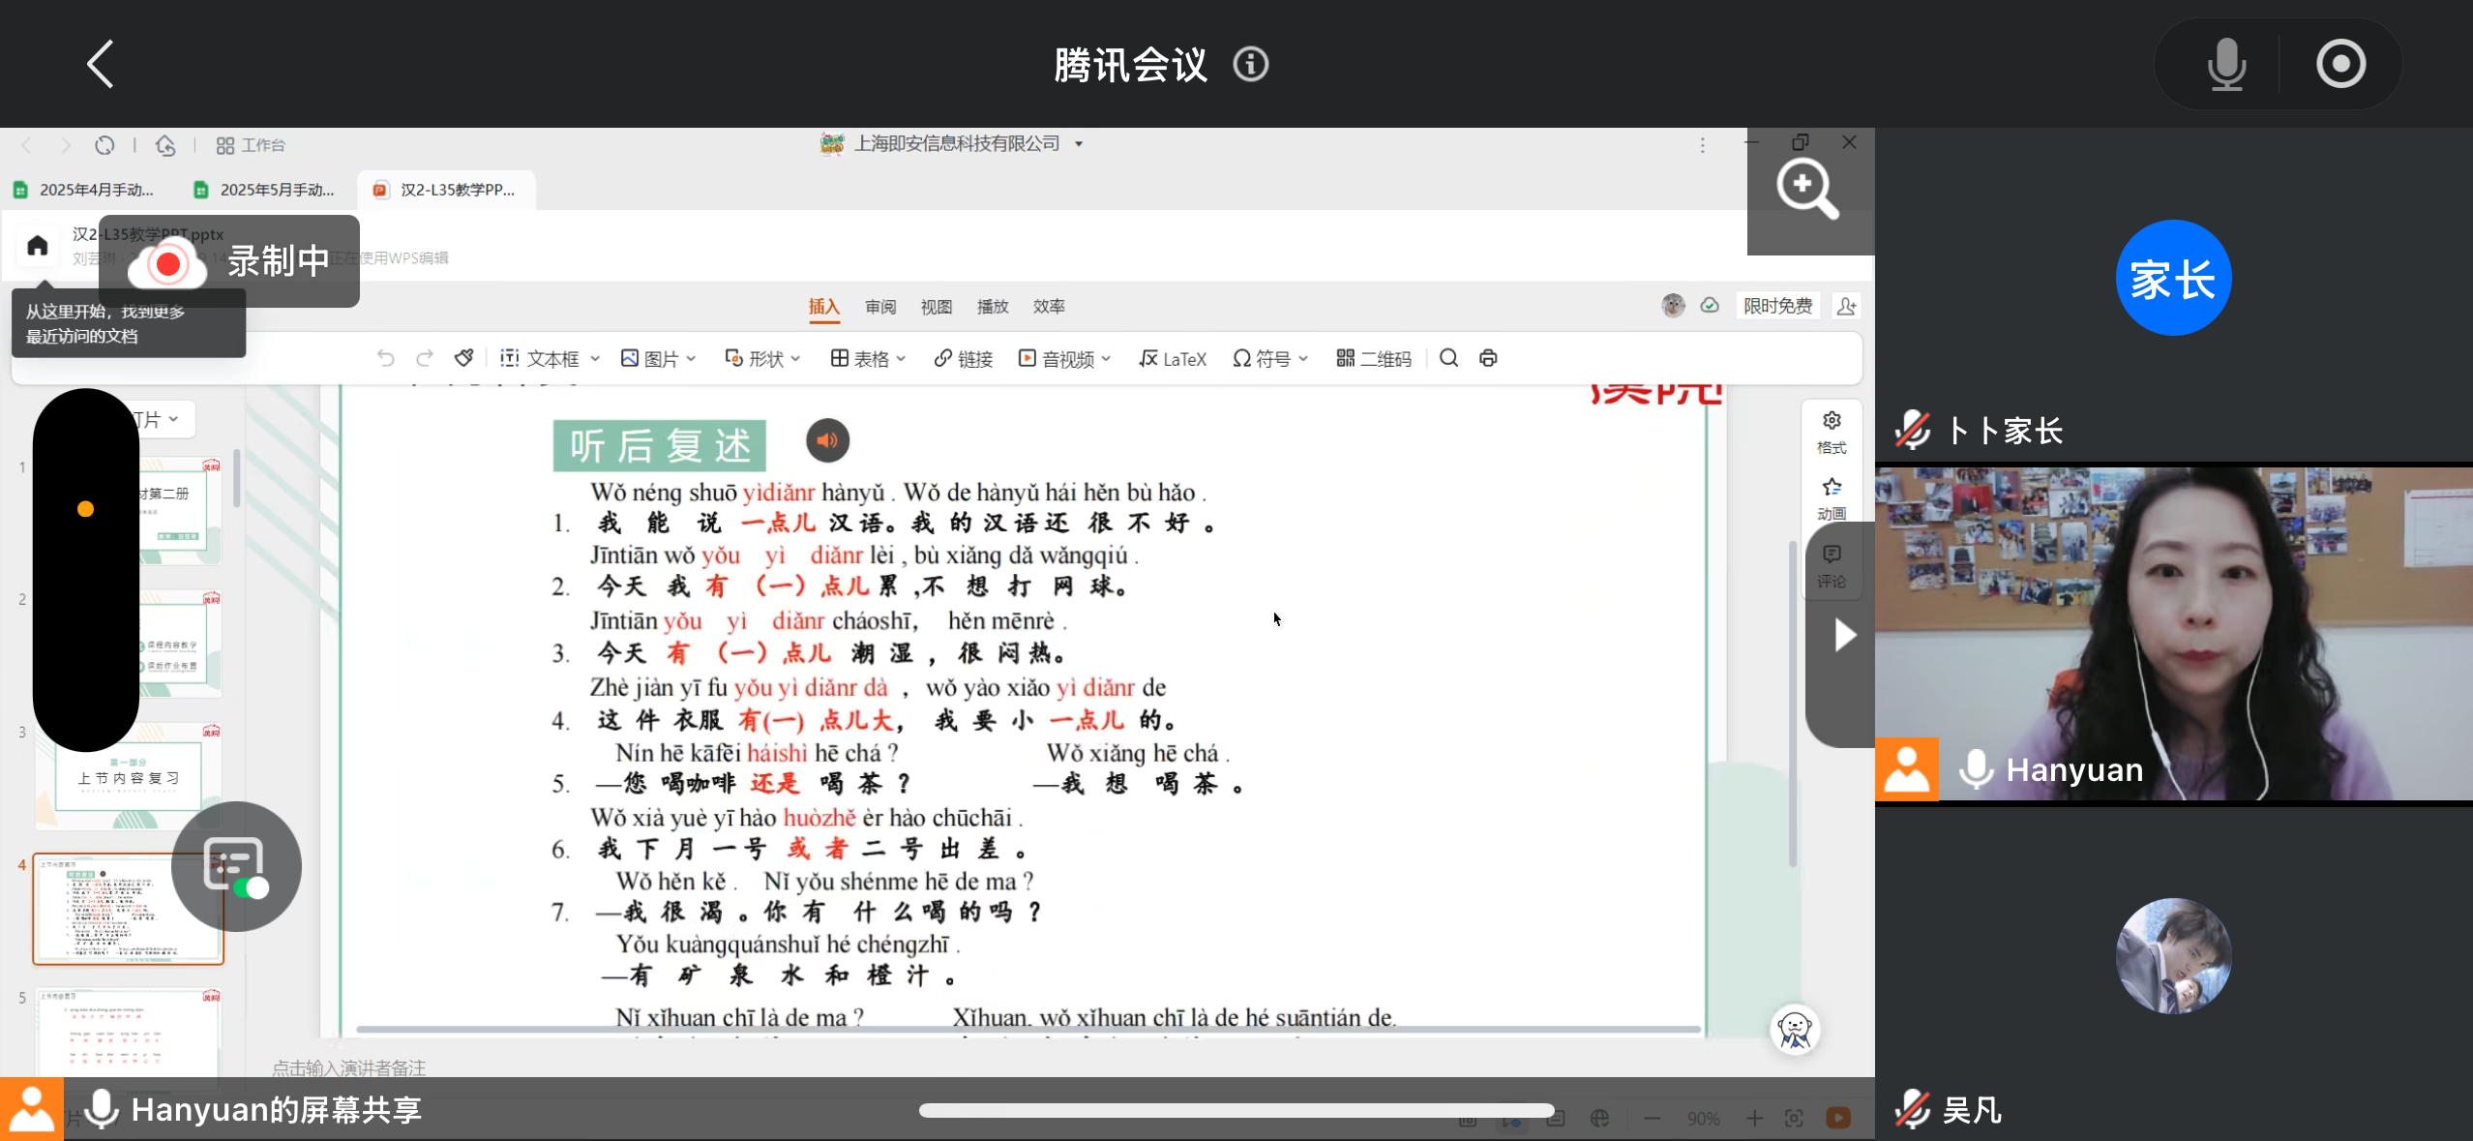Zoom out with the minus button
Viewport: 2473px width, 1141px height.
[1652, 1119]
